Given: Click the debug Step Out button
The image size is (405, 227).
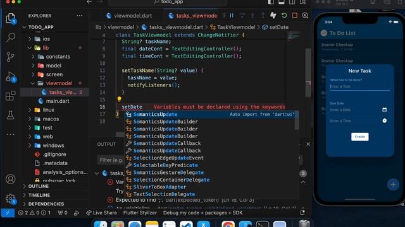Looking at the screenshot, I should coord(263,15).
